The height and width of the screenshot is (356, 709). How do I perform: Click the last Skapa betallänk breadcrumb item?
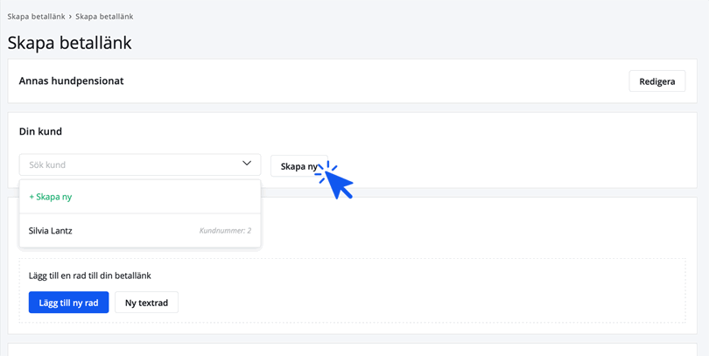click(104, 17)
